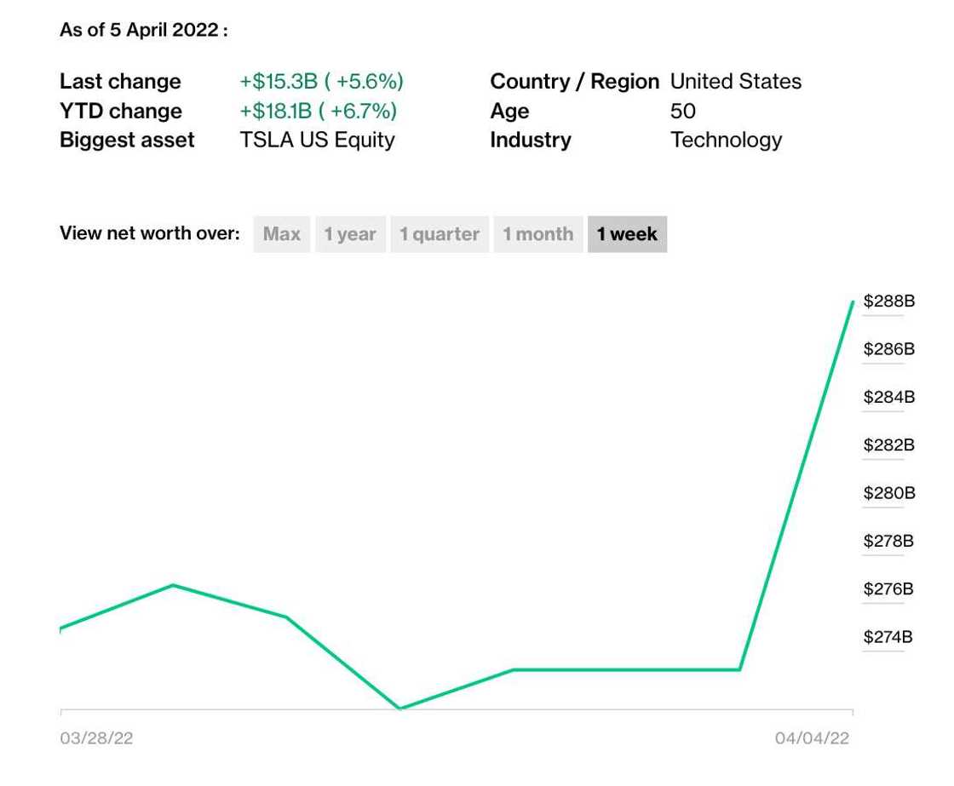Show net worth over 1 month
Viewport: 954px width, 786px height.
[537, 234]
